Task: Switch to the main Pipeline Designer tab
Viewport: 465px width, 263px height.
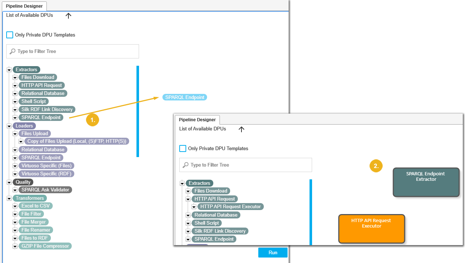Action: 24,6
